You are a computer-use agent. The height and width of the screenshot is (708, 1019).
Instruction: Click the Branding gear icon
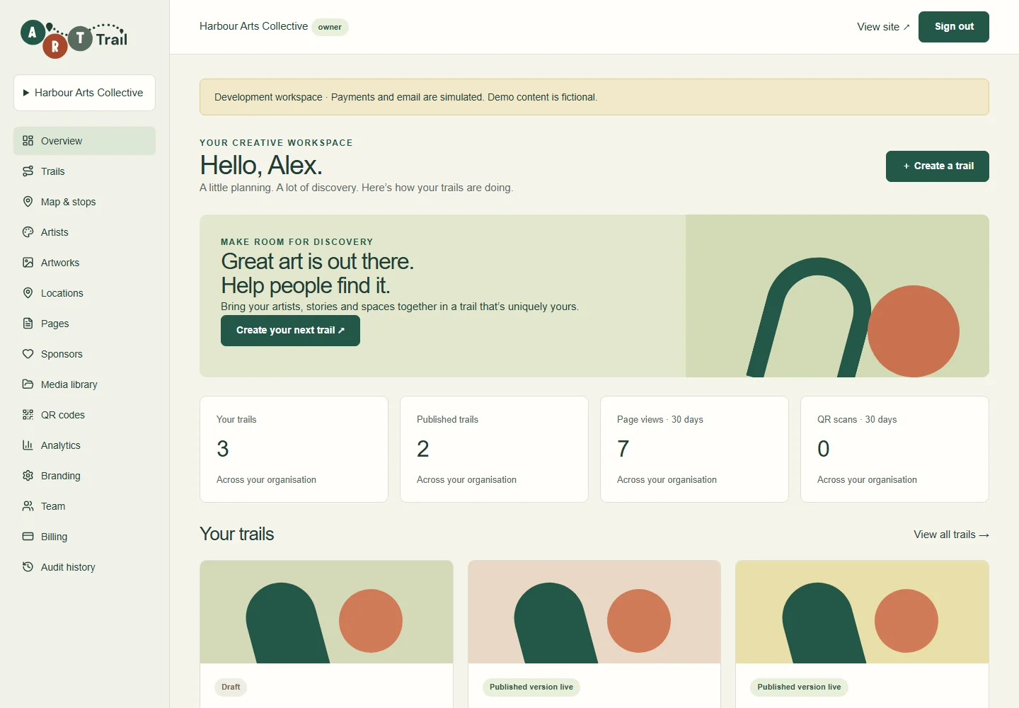point(28,476)
